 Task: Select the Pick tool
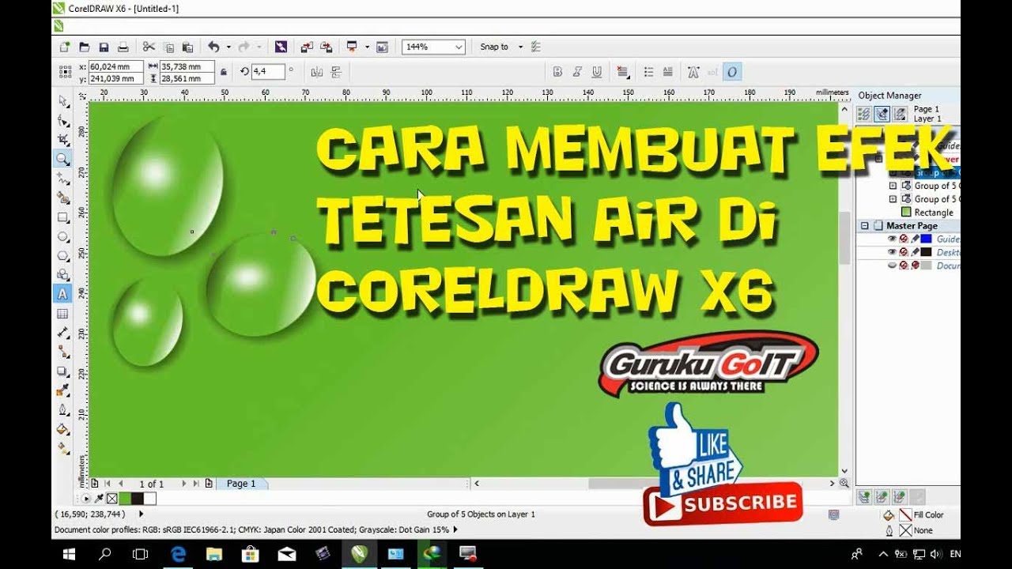coord(62,101)
